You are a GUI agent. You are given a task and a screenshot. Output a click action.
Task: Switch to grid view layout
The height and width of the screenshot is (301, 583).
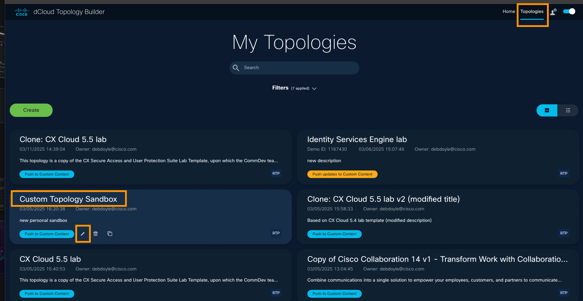click(547, 110)
